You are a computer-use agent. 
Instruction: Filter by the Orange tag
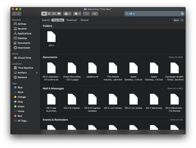pos(20,97)
